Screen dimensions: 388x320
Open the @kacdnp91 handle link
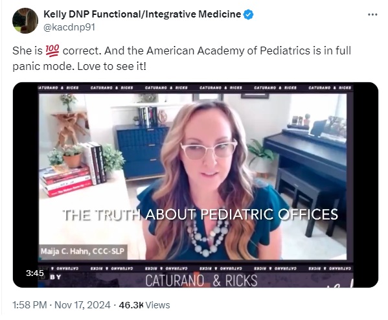[x=69, y=27]
